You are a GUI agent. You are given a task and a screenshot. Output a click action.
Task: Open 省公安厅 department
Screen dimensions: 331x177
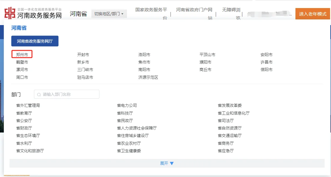point(24,121)
